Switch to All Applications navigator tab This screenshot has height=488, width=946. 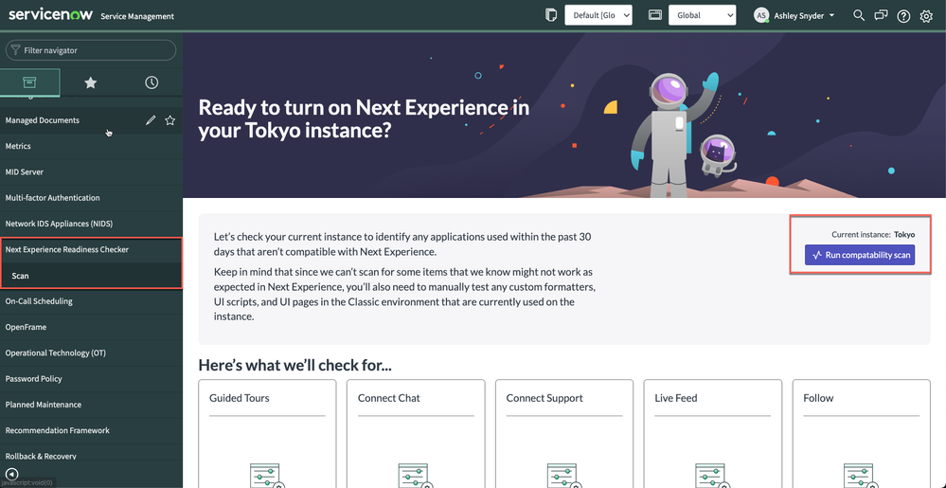click(x=30, y=82)
